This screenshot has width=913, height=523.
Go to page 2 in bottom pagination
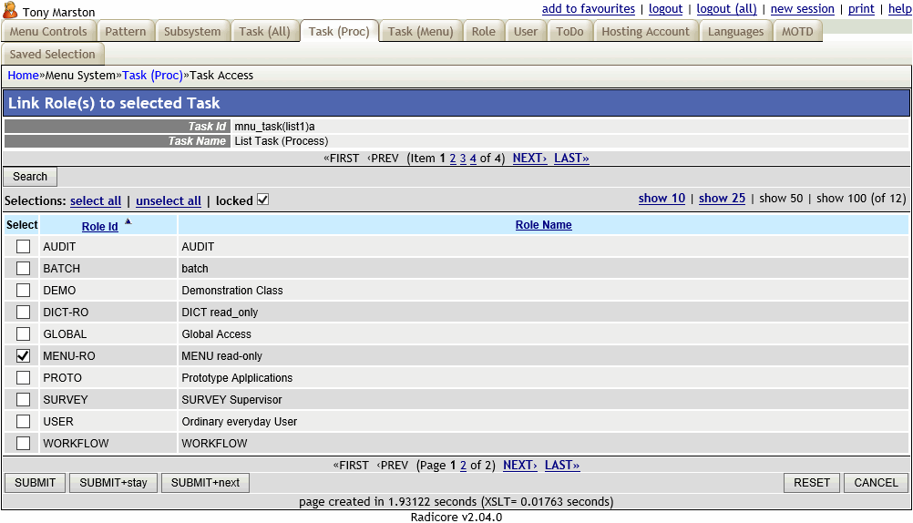[463, 466]
